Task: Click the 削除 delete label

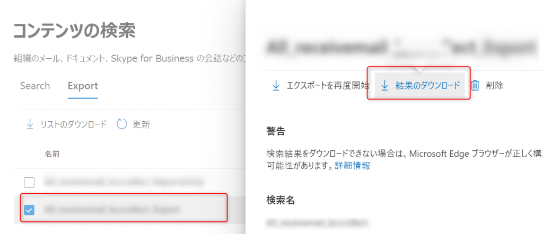Action: click(495, 85)
